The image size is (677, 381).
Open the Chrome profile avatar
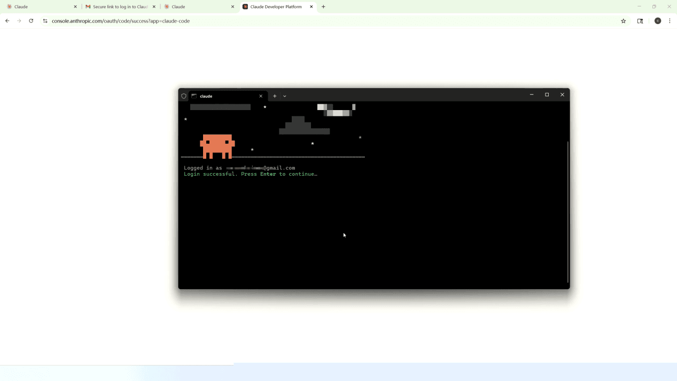click(x=658, y=21)
